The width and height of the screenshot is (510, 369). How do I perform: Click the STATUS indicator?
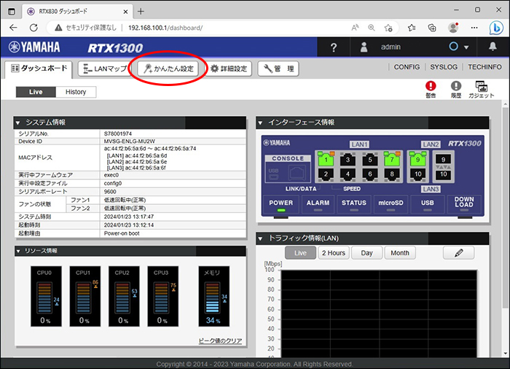click(354, 204)
